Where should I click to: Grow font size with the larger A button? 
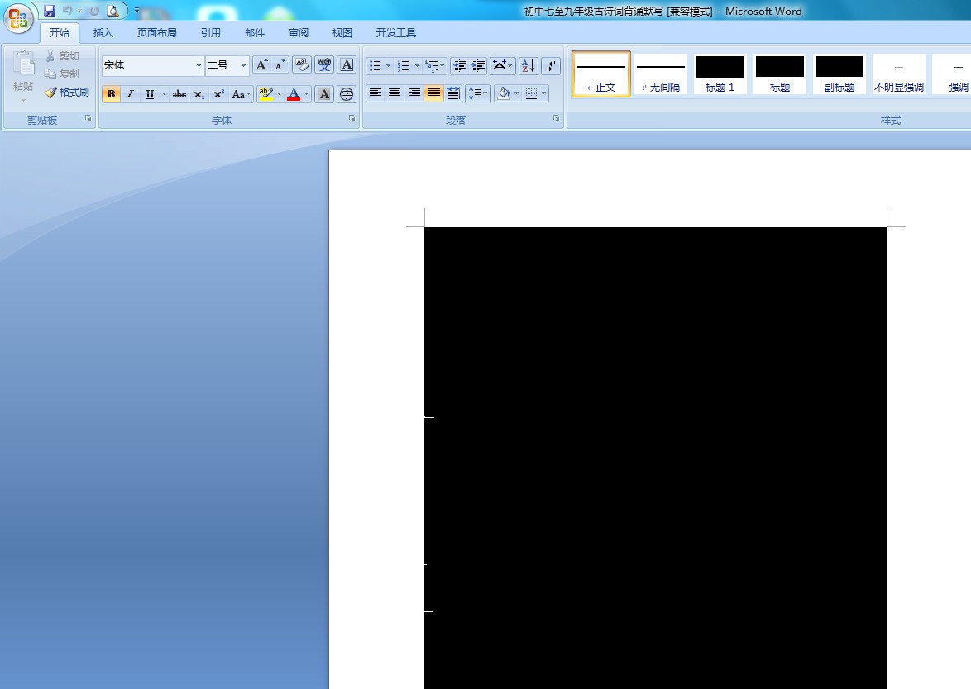262,65
